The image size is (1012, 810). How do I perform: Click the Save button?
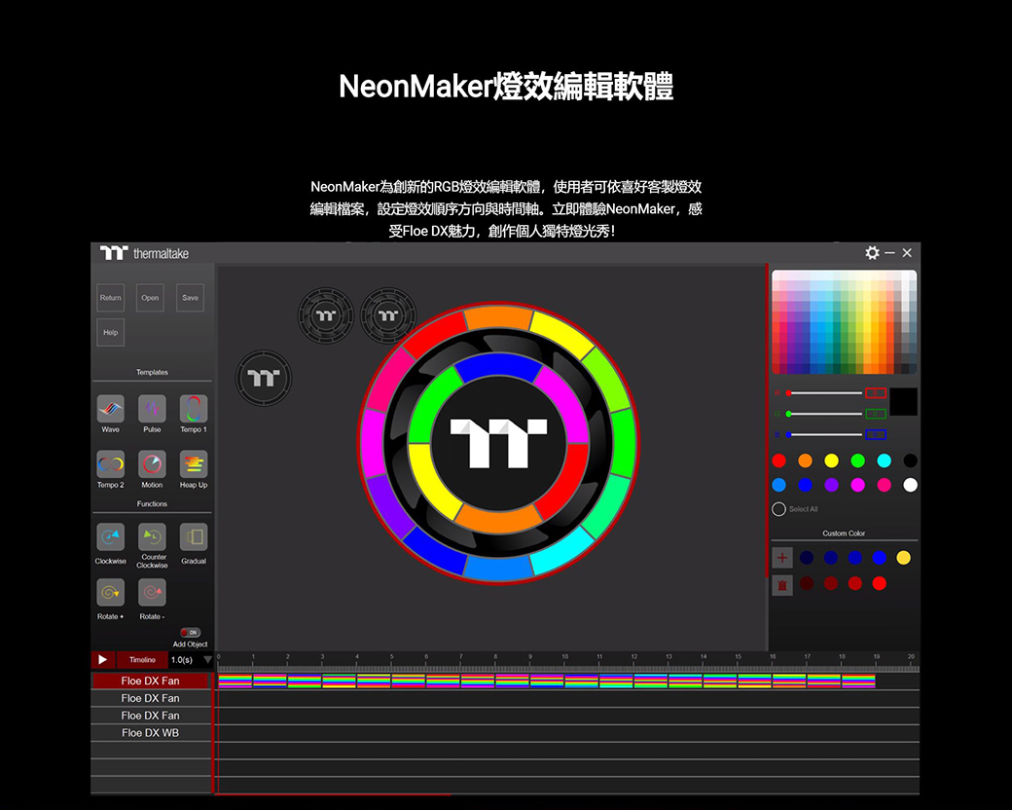pyautogui.click(x=191, y=298)
